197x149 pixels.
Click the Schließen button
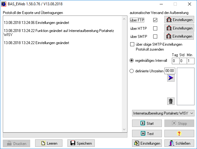coord(179,143)
